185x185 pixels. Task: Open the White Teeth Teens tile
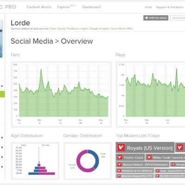point(165,157)
